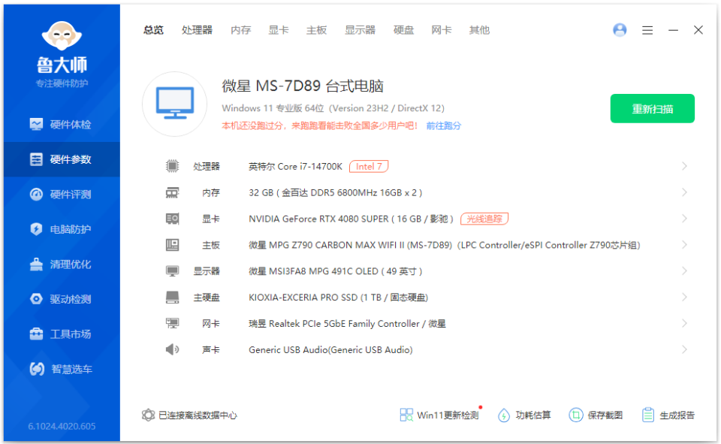Open 智慧选车 in the sidebar
The image size is (721, 444).
pyautogui.click(x=62, y=369)
